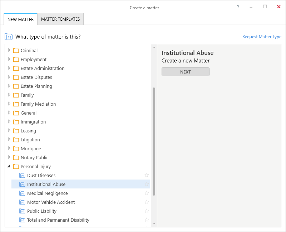Expand the Criminal folder arrow
Image resolution: width=286 pixels, height=232 pixels.
click(9, 50)
